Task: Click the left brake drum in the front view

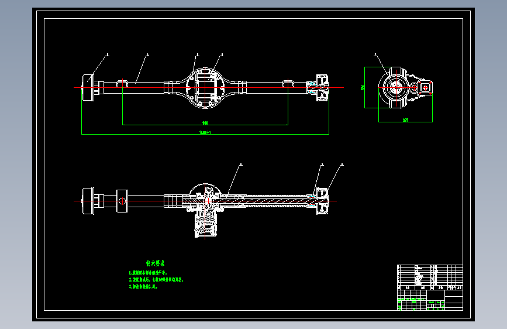Action: coord(88,87)
